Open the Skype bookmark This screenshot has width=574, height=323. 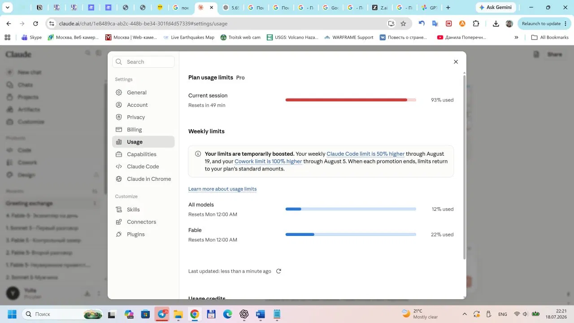[x=31, y=37]
